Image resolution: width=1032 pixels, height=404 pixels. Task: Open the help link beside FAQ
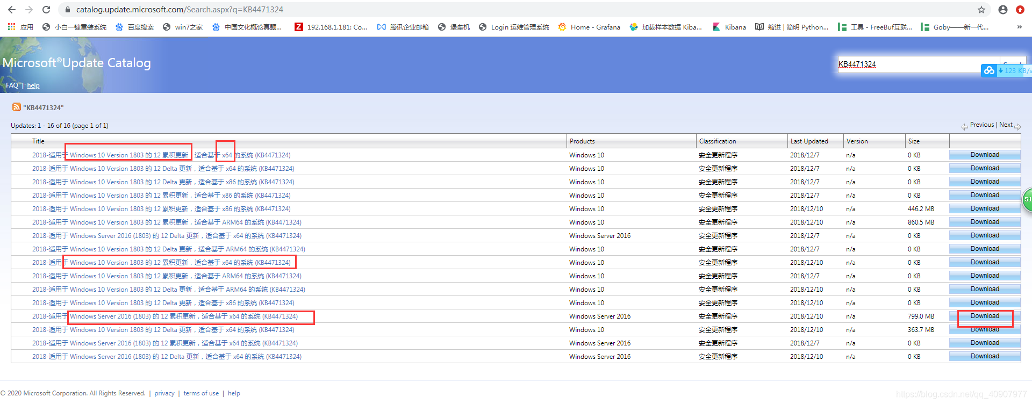point(33,85)
